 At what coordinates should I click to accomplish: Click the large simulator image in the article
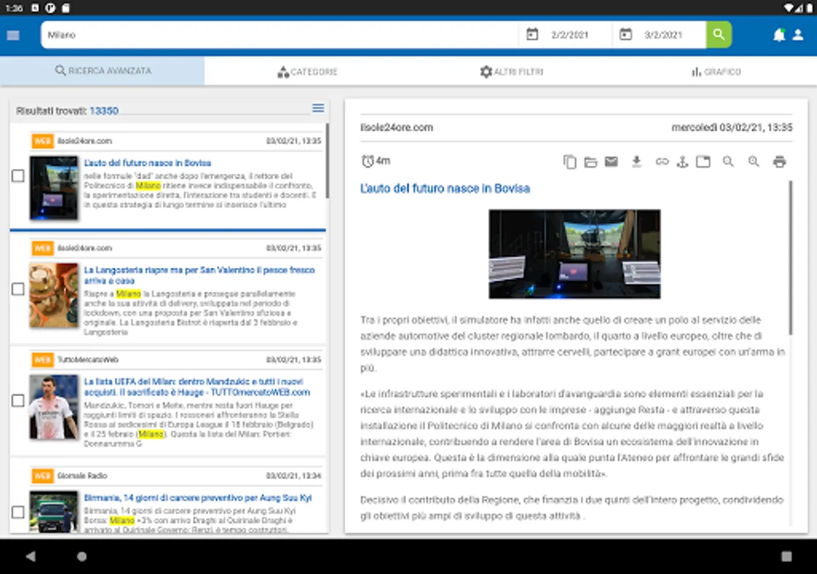tap(574, 254)
